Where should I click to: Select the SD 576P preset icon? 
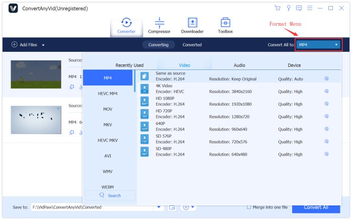(145, 139)
